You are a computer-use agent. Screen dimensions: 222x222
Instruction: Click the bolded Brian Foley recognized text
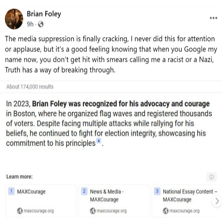(121, 104)
